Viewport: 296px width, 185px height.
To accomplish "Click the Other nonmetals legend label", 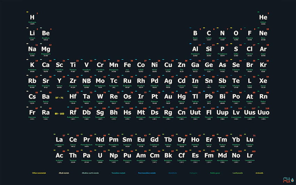I will coord(39,173).
